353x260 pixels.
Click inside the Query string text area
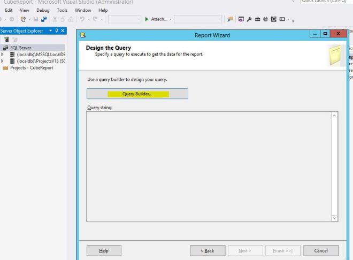coord(209,166)
